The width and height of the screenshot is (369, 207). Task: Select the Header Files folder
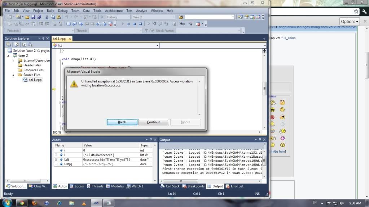(32, 65)
